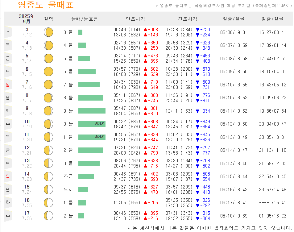The height and width of the screenshot is (232, 294).
Task: Click the waning moon icon on September 17
Action: click(48, 215)
